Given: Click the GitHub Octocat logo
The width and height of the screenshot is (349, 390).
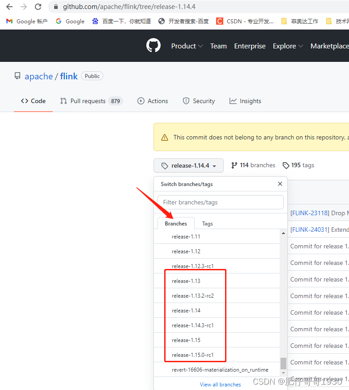Looking at the screenshot, I should pyautogui.click(x=153, y=46).
